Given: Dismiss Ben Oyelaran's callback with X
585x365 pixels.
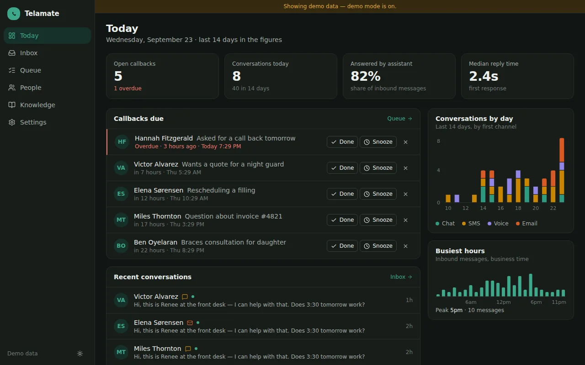Looking at the screenshot, I should click(x=405, y=246).
